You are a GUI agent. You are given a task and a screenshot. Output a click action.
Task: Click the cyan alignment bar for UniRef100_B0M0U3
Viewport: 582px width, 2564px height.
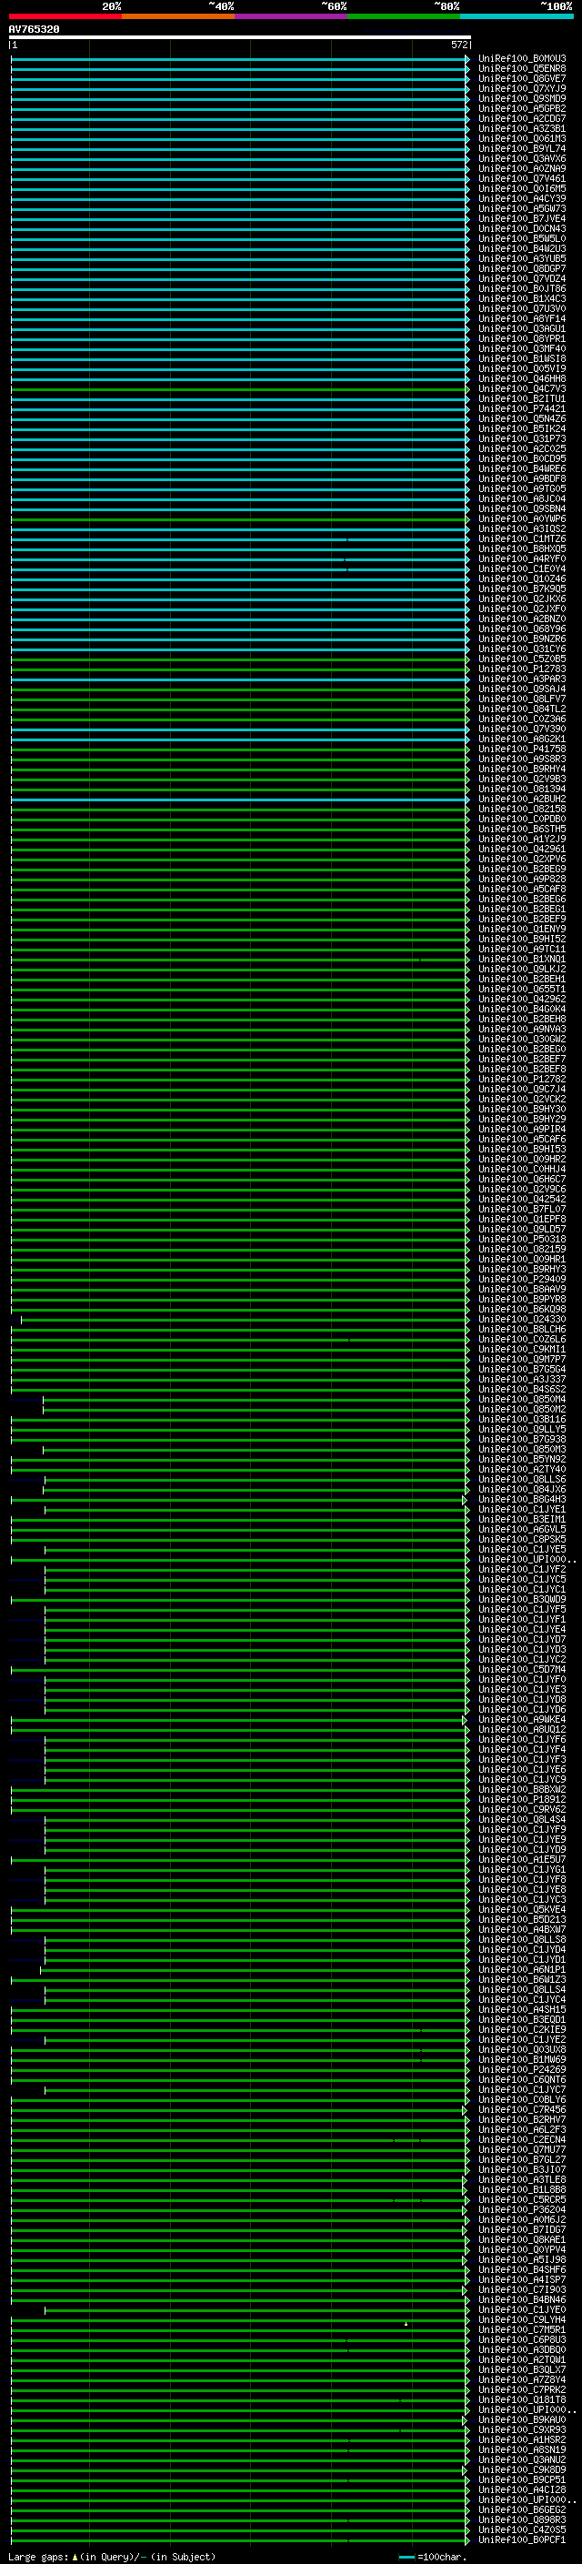[x=240, y=59]
